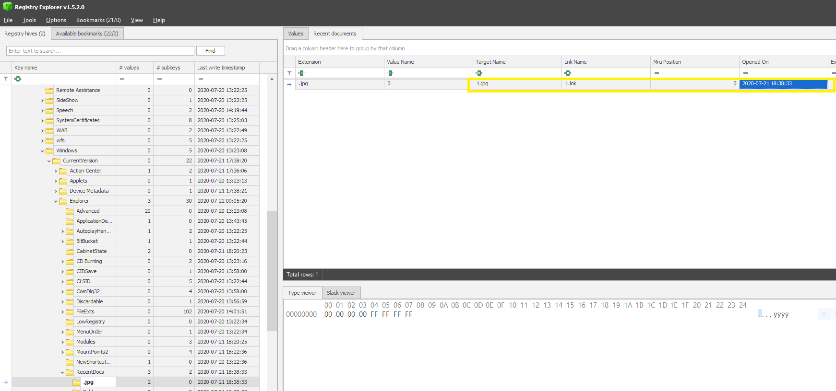Click the Lnk Name column filter type icon
This screenshot has height=391, width=836.
568,73
